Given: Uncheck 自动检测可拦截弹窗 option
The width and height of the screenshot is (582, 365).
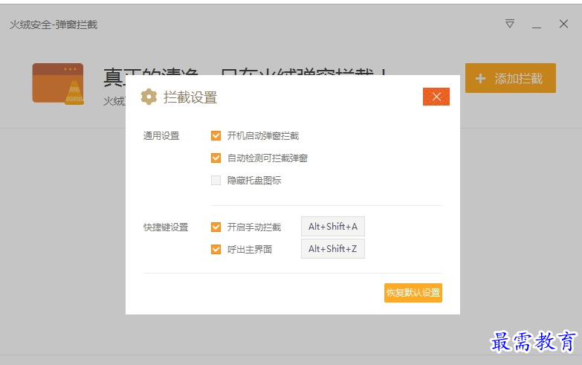Looking at the screenshot, I should click(216, 158).
